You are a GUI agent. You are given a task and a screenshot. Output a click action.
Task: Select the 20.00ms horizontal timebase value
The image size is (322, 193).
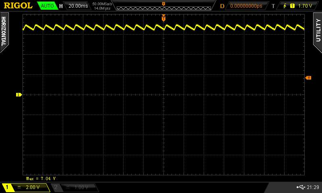click(78, 6)
